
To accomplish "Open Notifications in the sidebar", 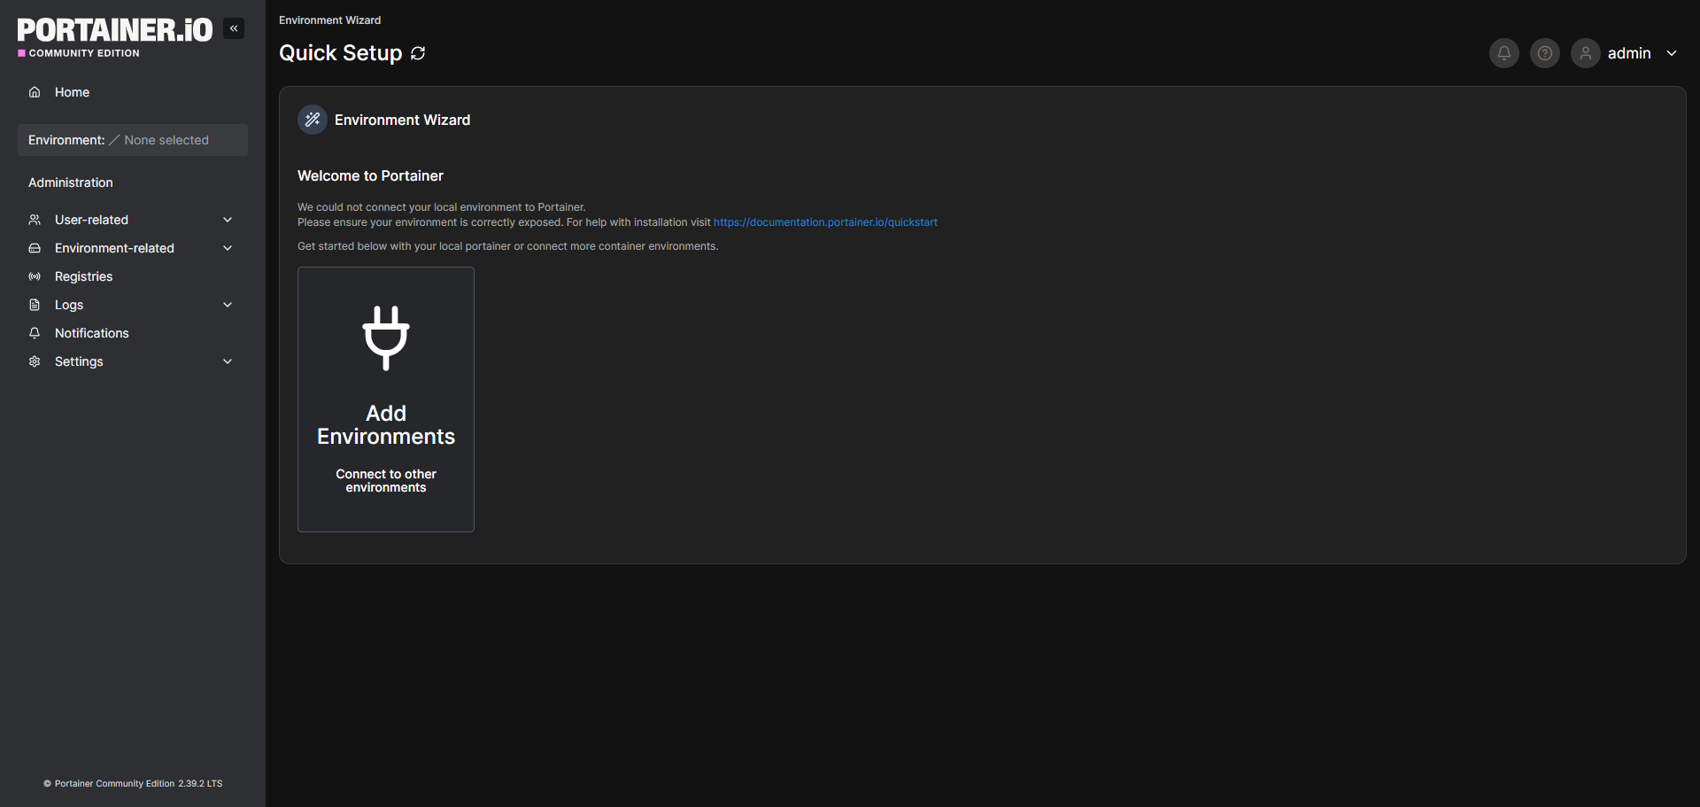I will click(133, 333).
